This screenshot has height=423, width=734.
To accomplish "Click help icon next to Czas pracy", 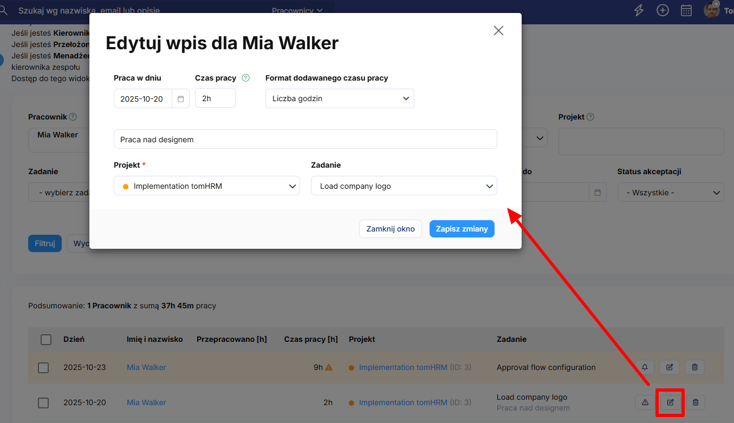I will click(x=245, y=78).
